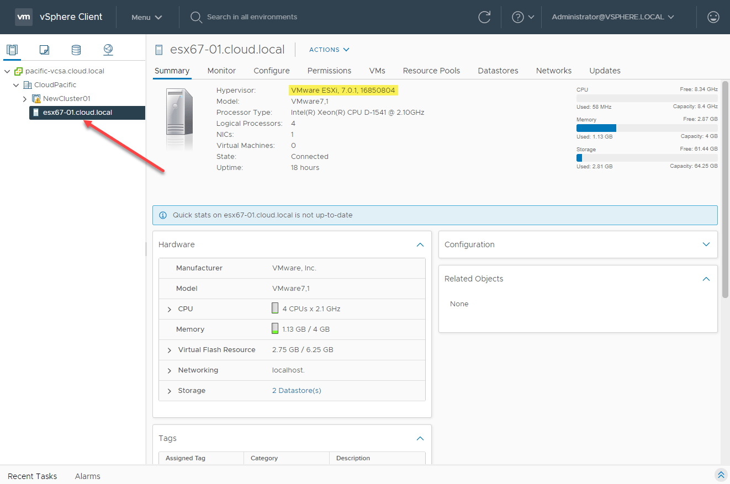Click the vCenter icon for pacific-vcsa.cloud.local

(x=19, y=71)
